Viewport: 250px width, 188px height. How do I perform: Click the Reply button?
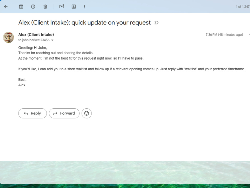point(32,113)
